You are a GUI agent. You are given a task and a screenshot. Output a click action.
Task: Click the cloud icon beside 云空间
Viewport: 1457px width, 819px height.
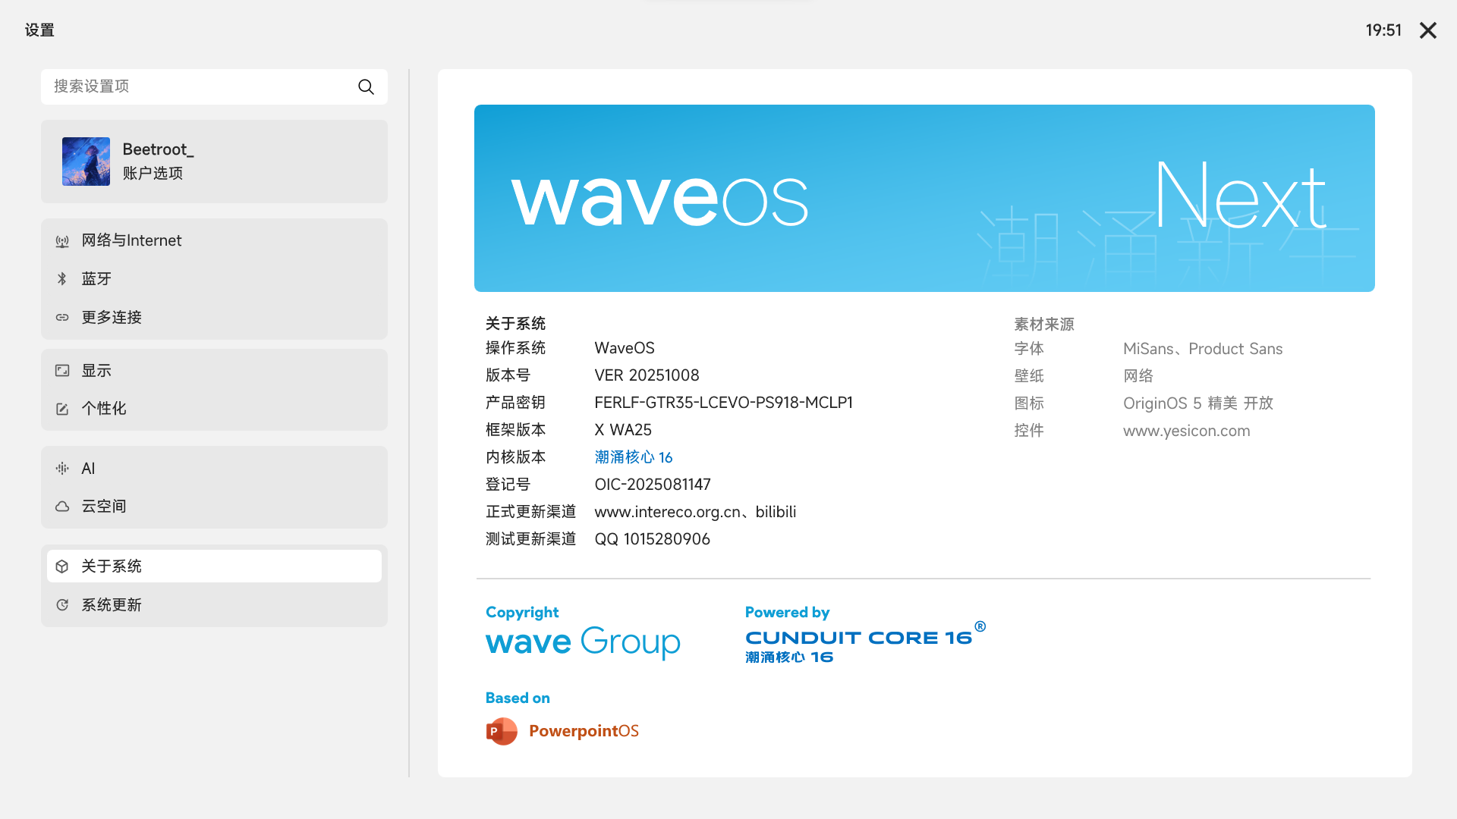pyautogui.click(x=62, y=507)
